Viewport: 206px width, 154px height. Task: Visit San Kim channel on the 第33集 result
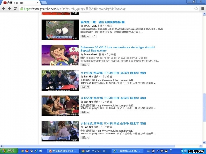[88, 76]
